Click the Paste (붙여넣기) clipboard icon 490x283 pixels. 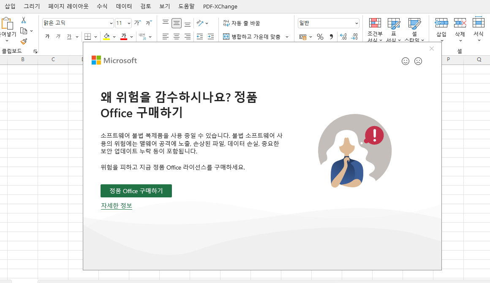7,23
